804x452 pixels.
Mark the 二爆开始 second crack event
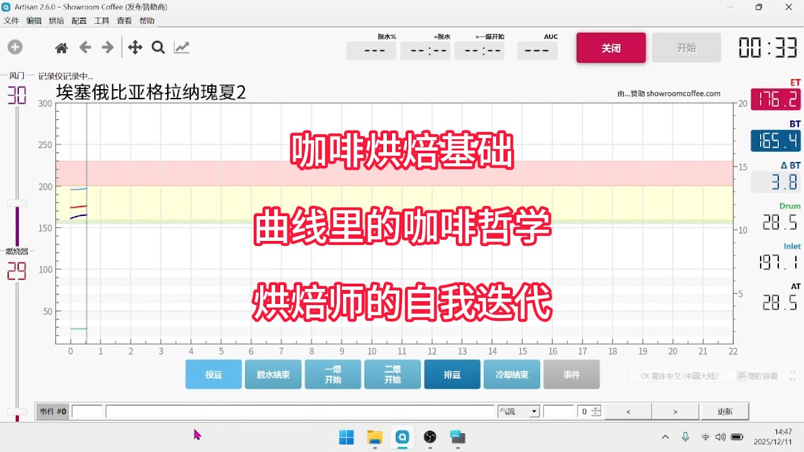393,375
